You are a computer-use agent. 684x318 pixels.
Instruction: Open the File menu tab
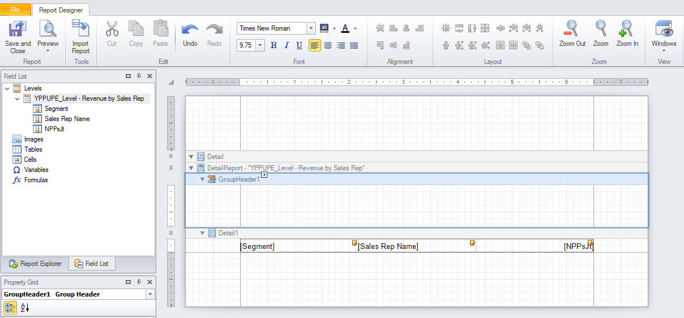[x=15, y=10]
